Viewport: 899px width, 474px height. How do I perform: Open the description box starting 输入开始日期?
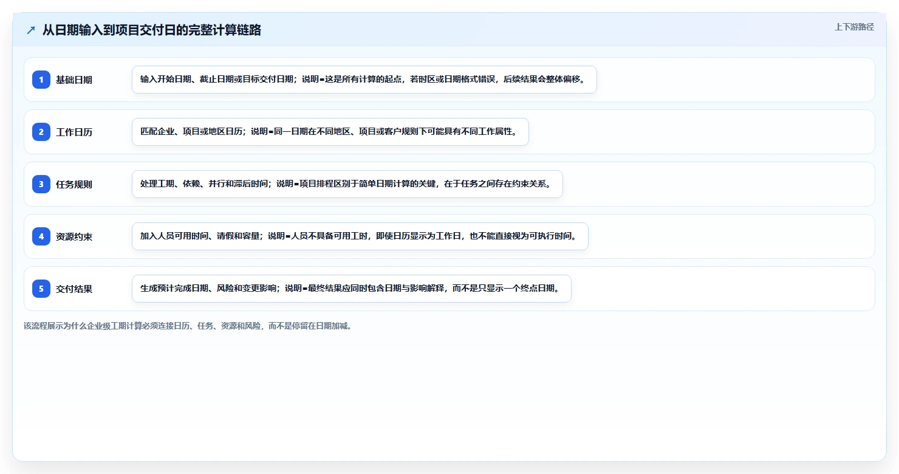click(364, 80)
